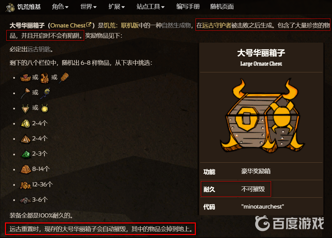Image resolution: width=332 pixels, height=238 pixels.
Task: Go to 编写手册 in the nav bar
Action: pos(188,7)
